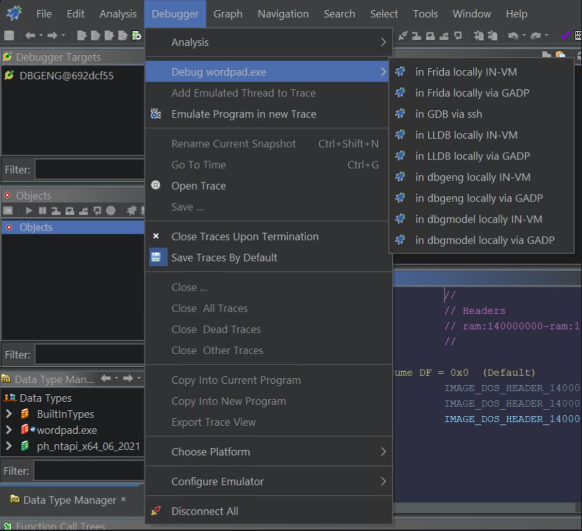Click the Data Type Manager filter field
Image resolution: width=582 pixels, height=531 pixels.
click(x=89, y=470)
